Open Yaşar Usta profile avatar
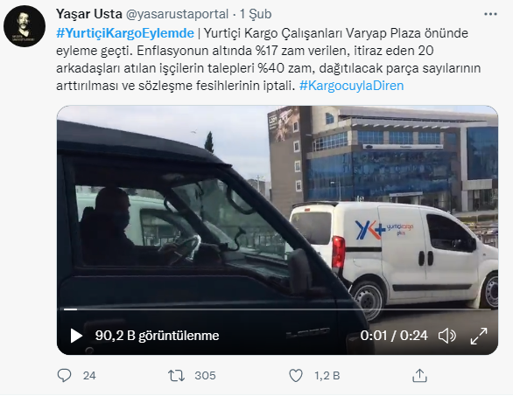Screen dimensions: 513x396 25,26
